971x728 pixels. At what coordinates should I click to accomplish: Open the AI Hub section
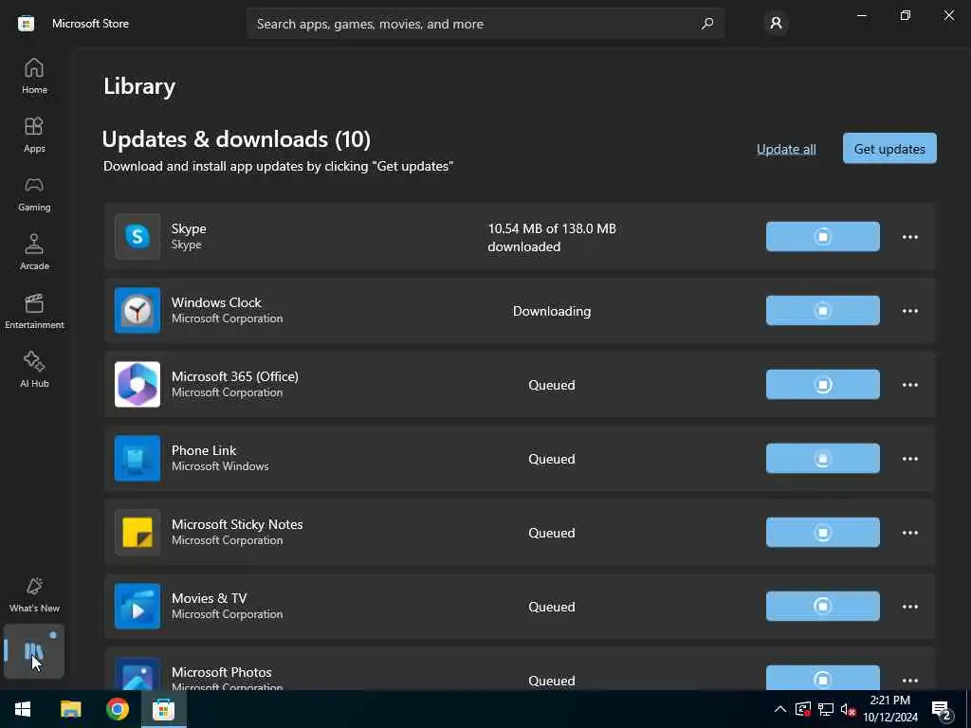point(34,371)
